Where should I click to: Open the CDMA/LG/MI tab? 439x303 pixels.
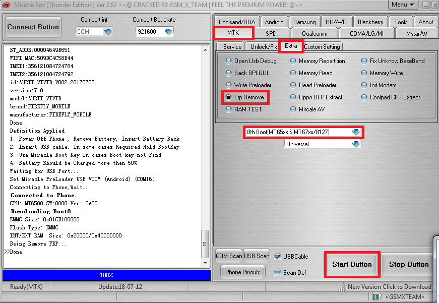366,34
